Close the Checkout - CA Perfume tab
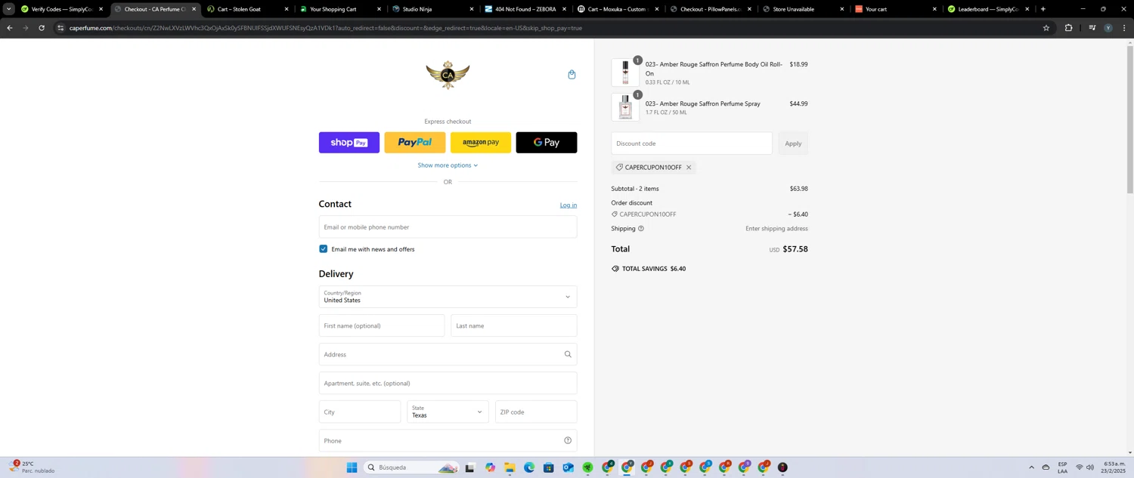Screen dimensions: 1134x478 pyautogui.click(x=194, y=9)
